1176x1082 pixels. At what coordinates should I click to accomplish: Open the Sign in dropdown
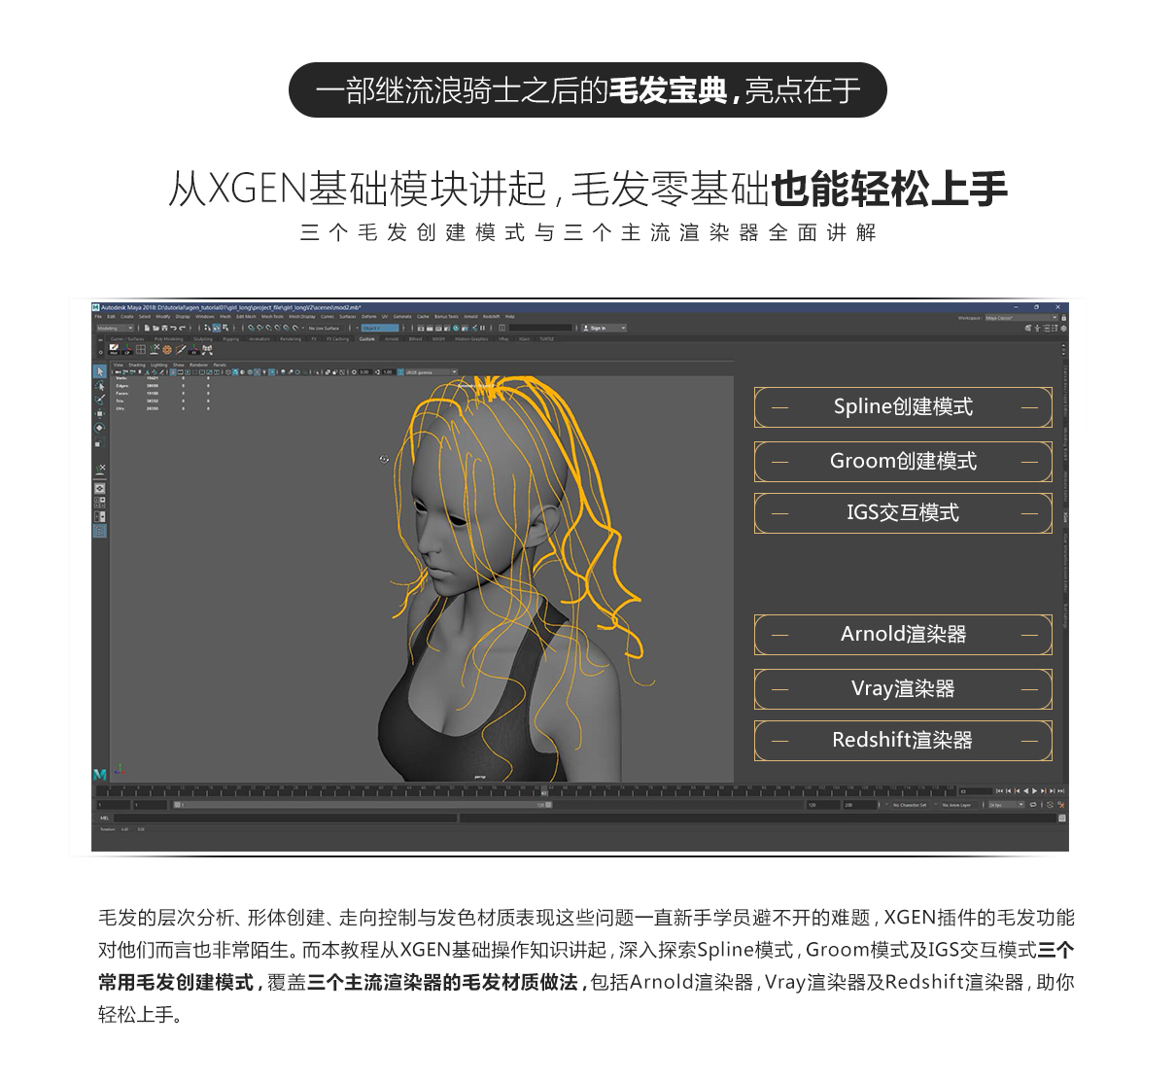pyautogui.click(x=604, y=329)
